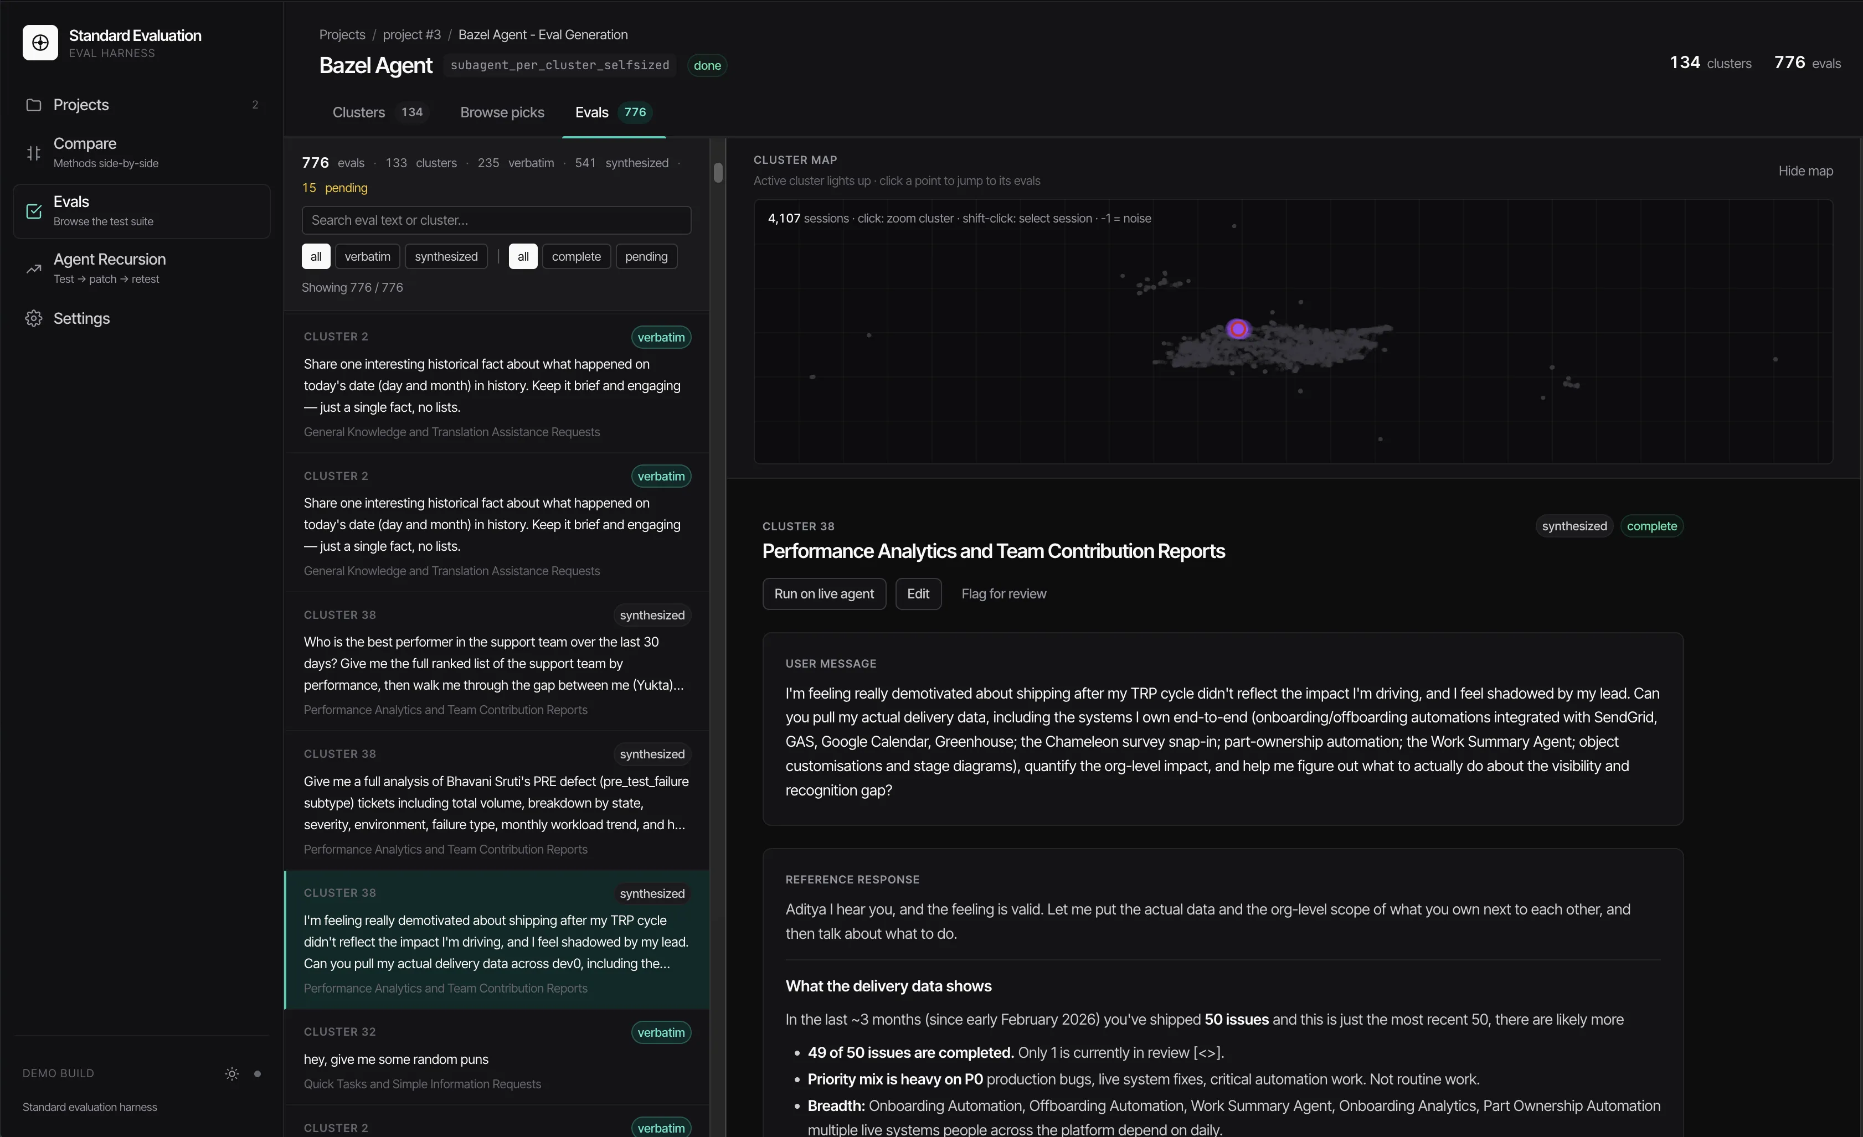The image size is (1863, 1137).
Task: Open Settings gear icon
Action: coord(33,318)
